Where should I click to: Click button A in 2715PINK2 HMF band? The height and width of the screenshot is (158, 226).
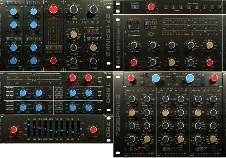pos(12,3)
